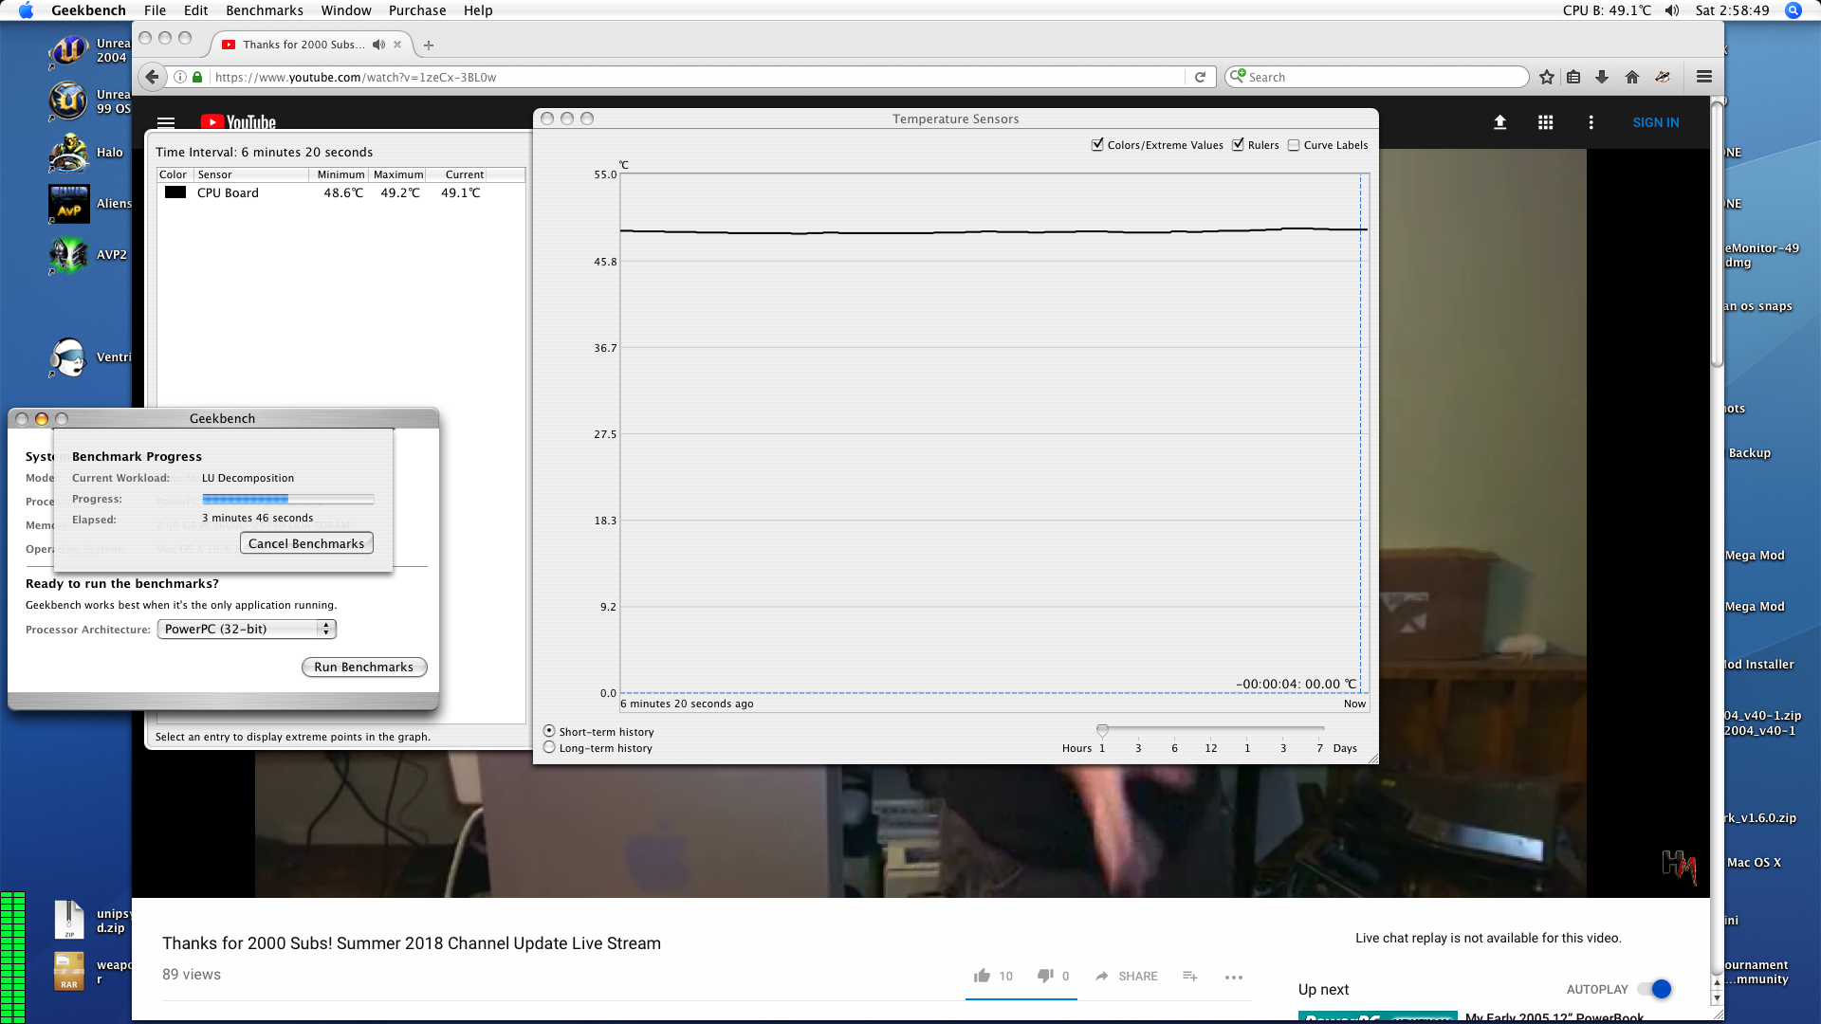Select the Long-term history radio button
Image resolution: width=1821 pixels, height=1024 pixels.
click(549, 747)
